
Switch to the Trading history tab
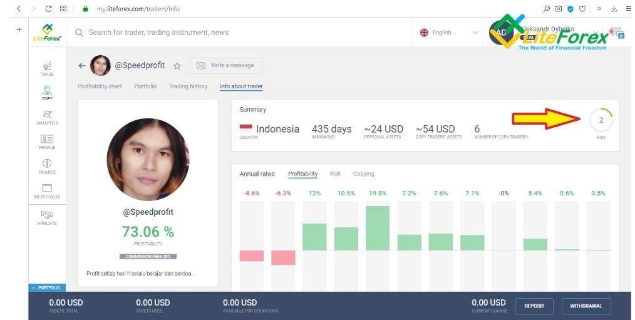(x=188, y=86)
